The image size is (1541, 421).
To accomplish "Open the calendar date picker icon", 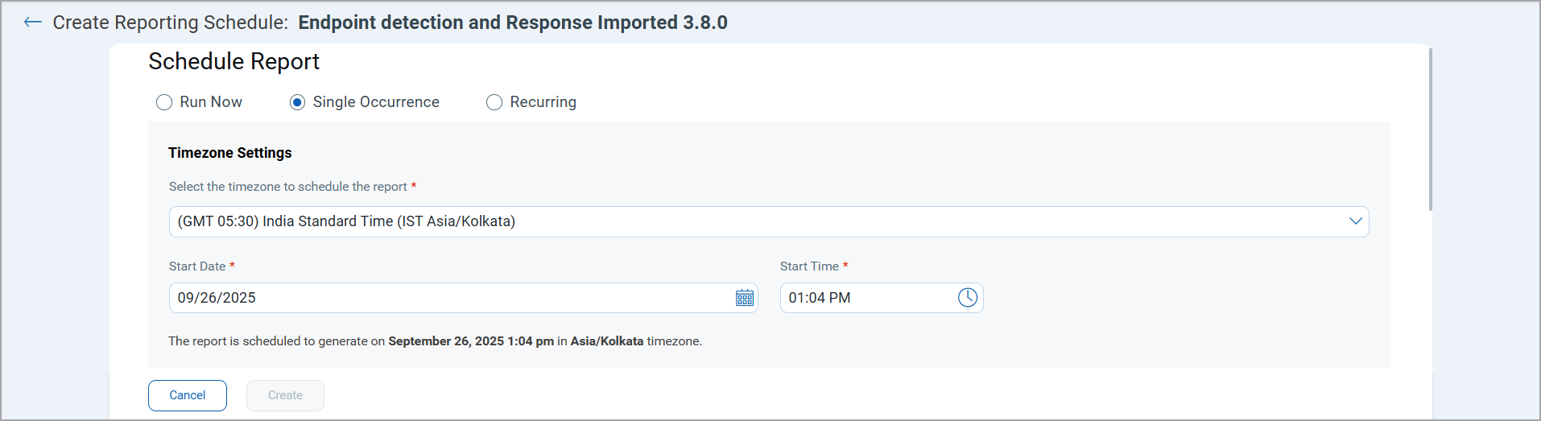I will point(745,298).
